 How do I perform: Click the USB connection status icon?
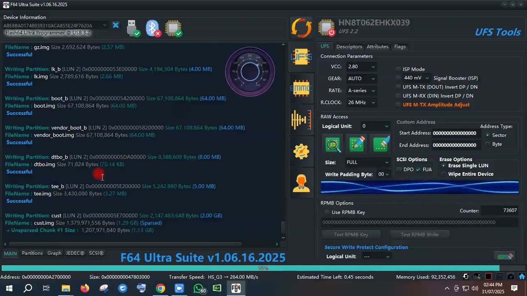point(133,28)
